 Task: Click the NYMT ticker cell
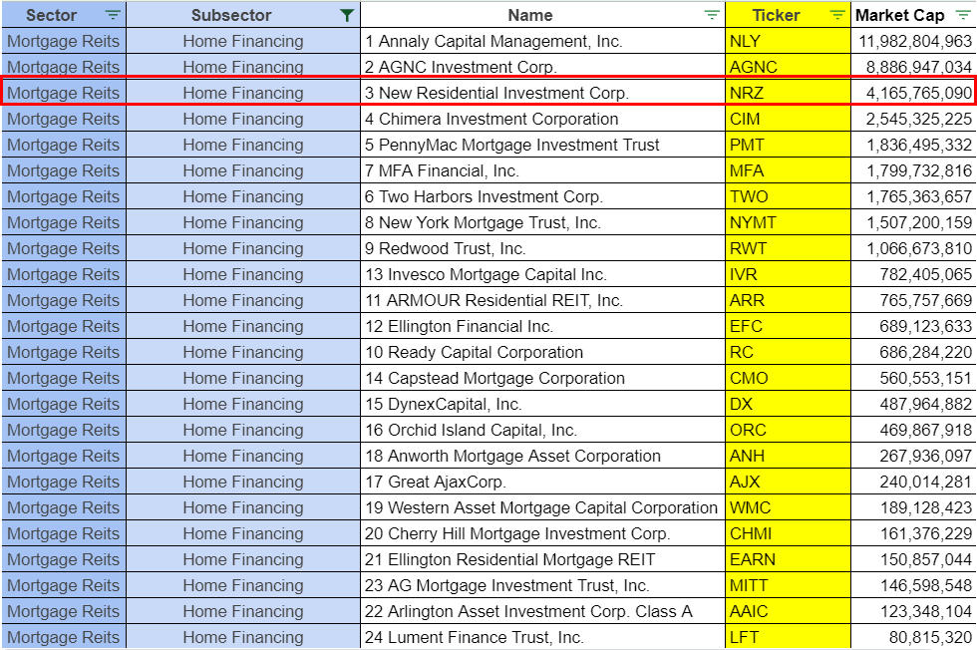(x=789, y=222)
